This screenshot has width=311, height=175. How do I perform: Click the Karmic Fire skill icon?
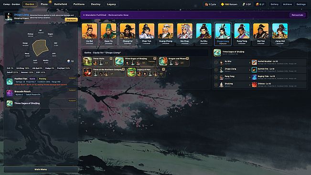coord(254,70)
